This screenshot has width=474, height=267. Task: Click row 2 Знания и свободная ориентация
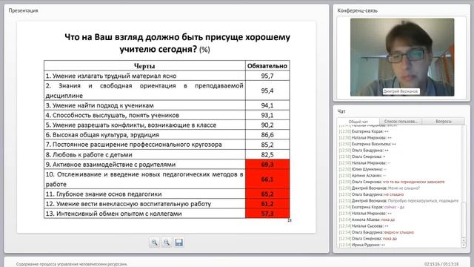144,90
